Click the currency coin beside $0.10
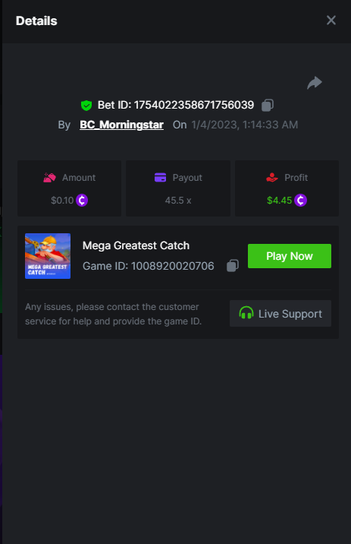 point(82,200)
